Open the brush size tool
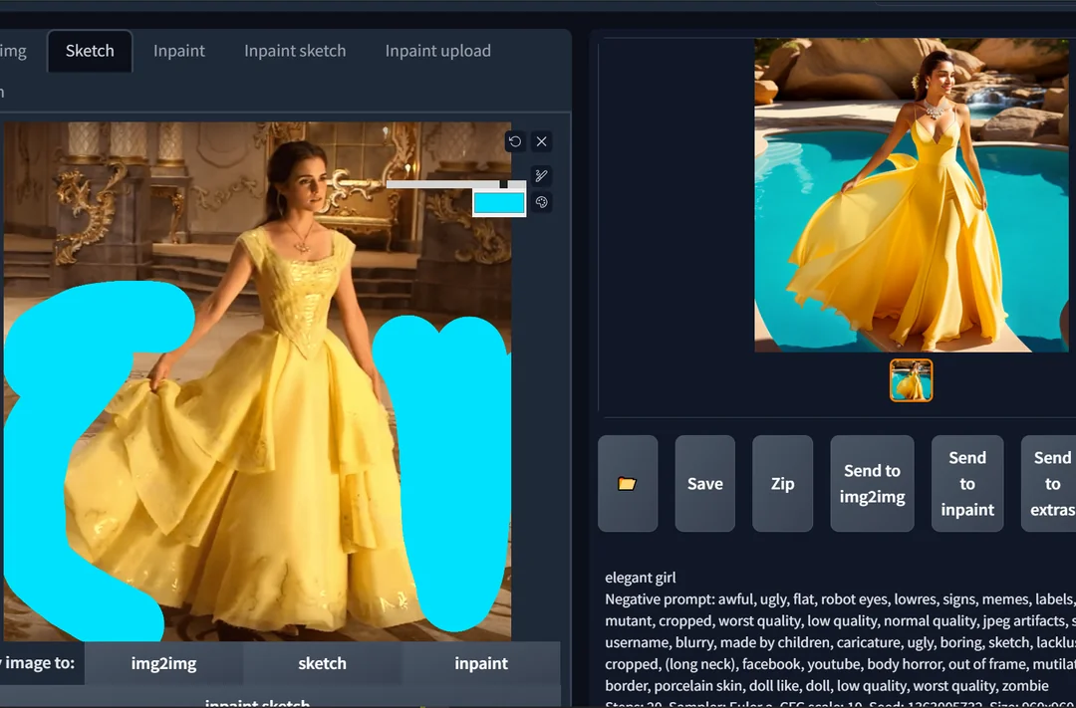This screenshot has width=1076, height=708. click(x=541, y=175)
